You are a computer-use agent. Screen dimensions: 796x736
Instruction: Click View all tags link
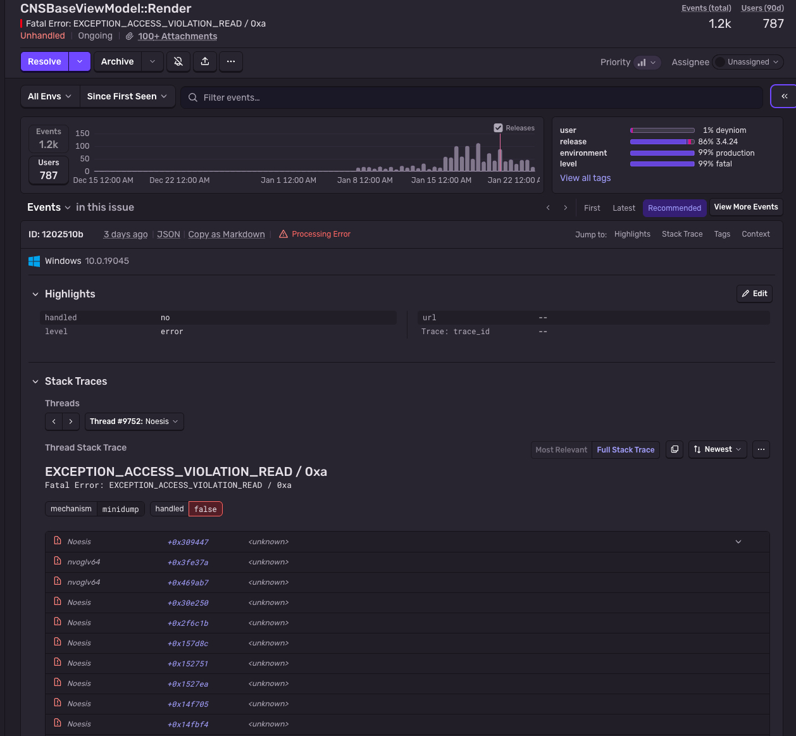pos(585,178)
